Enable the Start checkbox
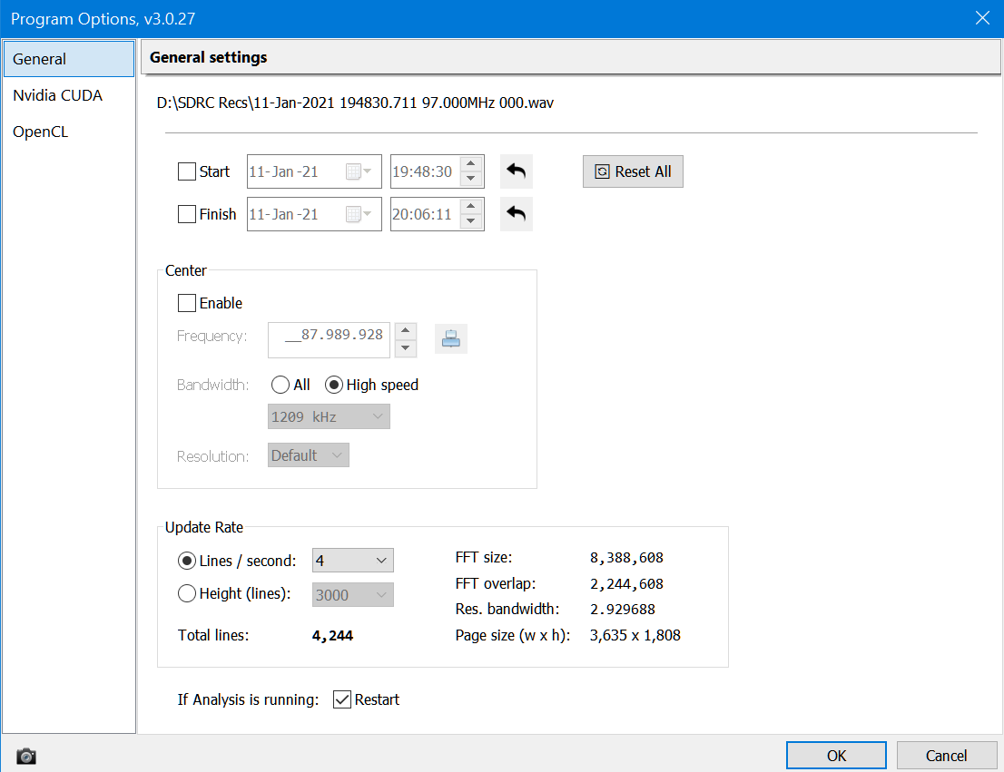This screenshot has height=772, width=1004. click(x=187, y=171)
